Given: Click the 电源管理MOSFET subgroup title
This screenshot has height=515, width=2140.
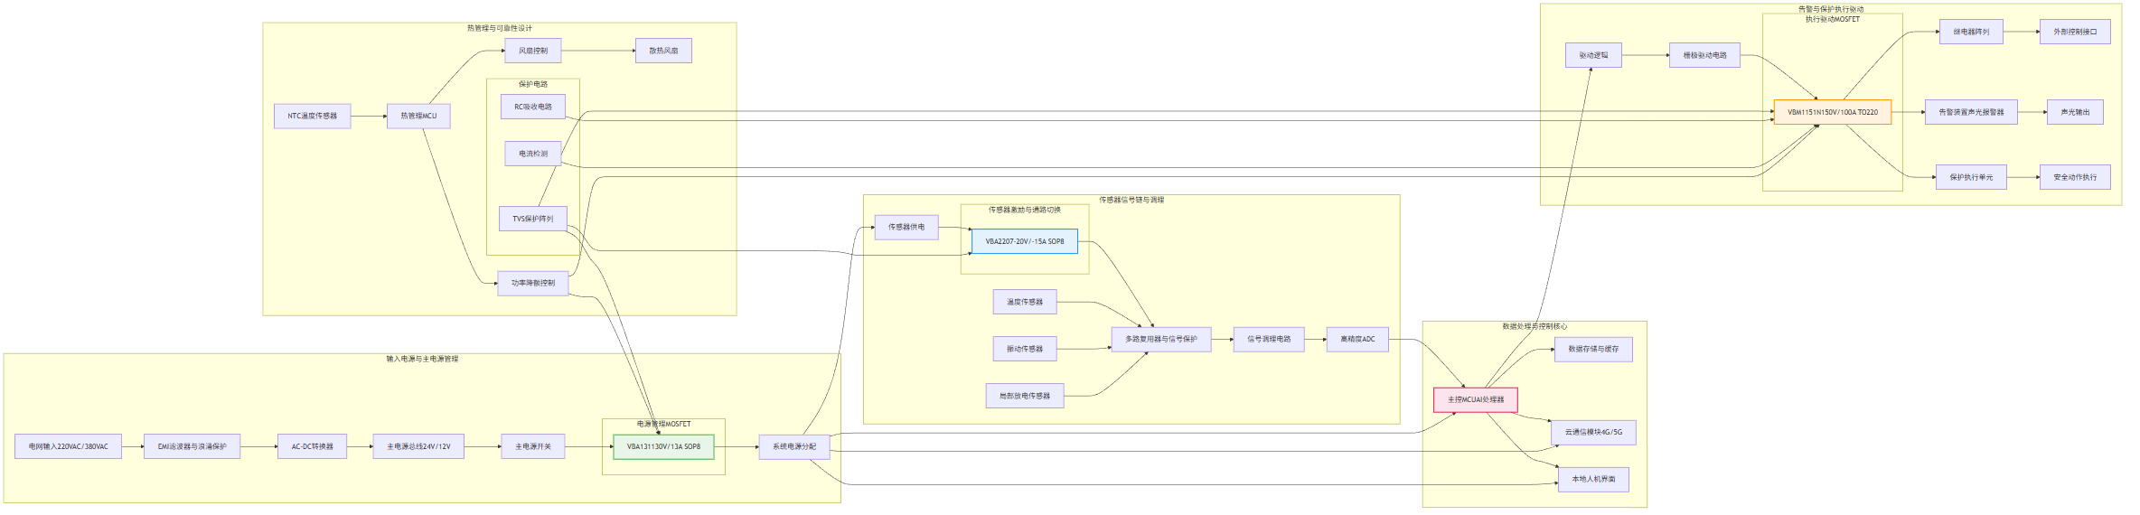Looking at the screenshot, I should tap(663, 424).
